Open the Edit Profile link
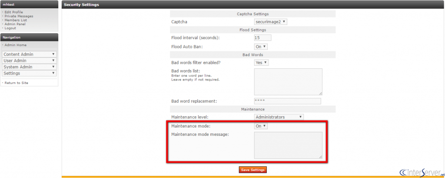Image resolution: width=445 pixels, height=178 pixels. click(13, 12)
